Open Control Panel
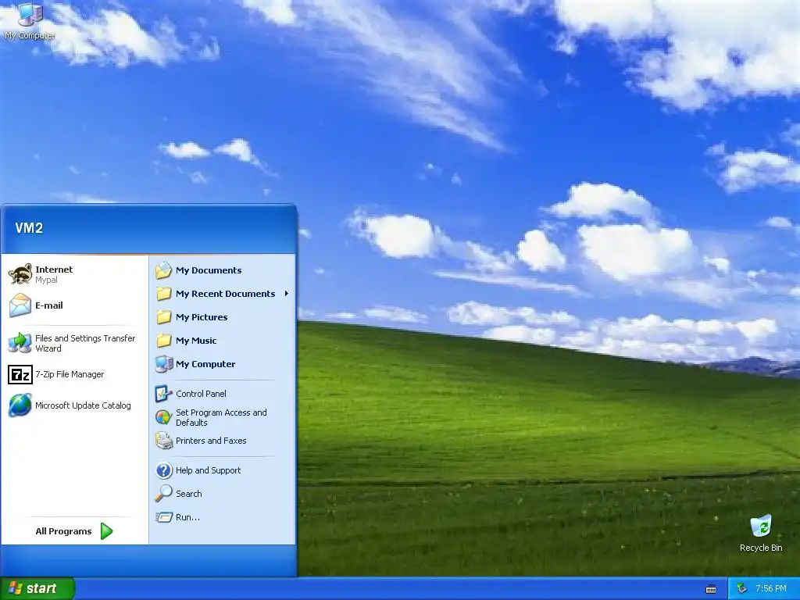This screenshot has width=800, height=600. tap(223, 394)
